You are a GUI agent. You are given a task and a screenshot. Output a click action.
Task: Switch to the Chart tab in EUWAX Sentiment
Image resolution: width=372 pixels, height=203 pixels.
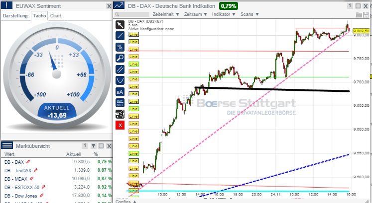56,16
